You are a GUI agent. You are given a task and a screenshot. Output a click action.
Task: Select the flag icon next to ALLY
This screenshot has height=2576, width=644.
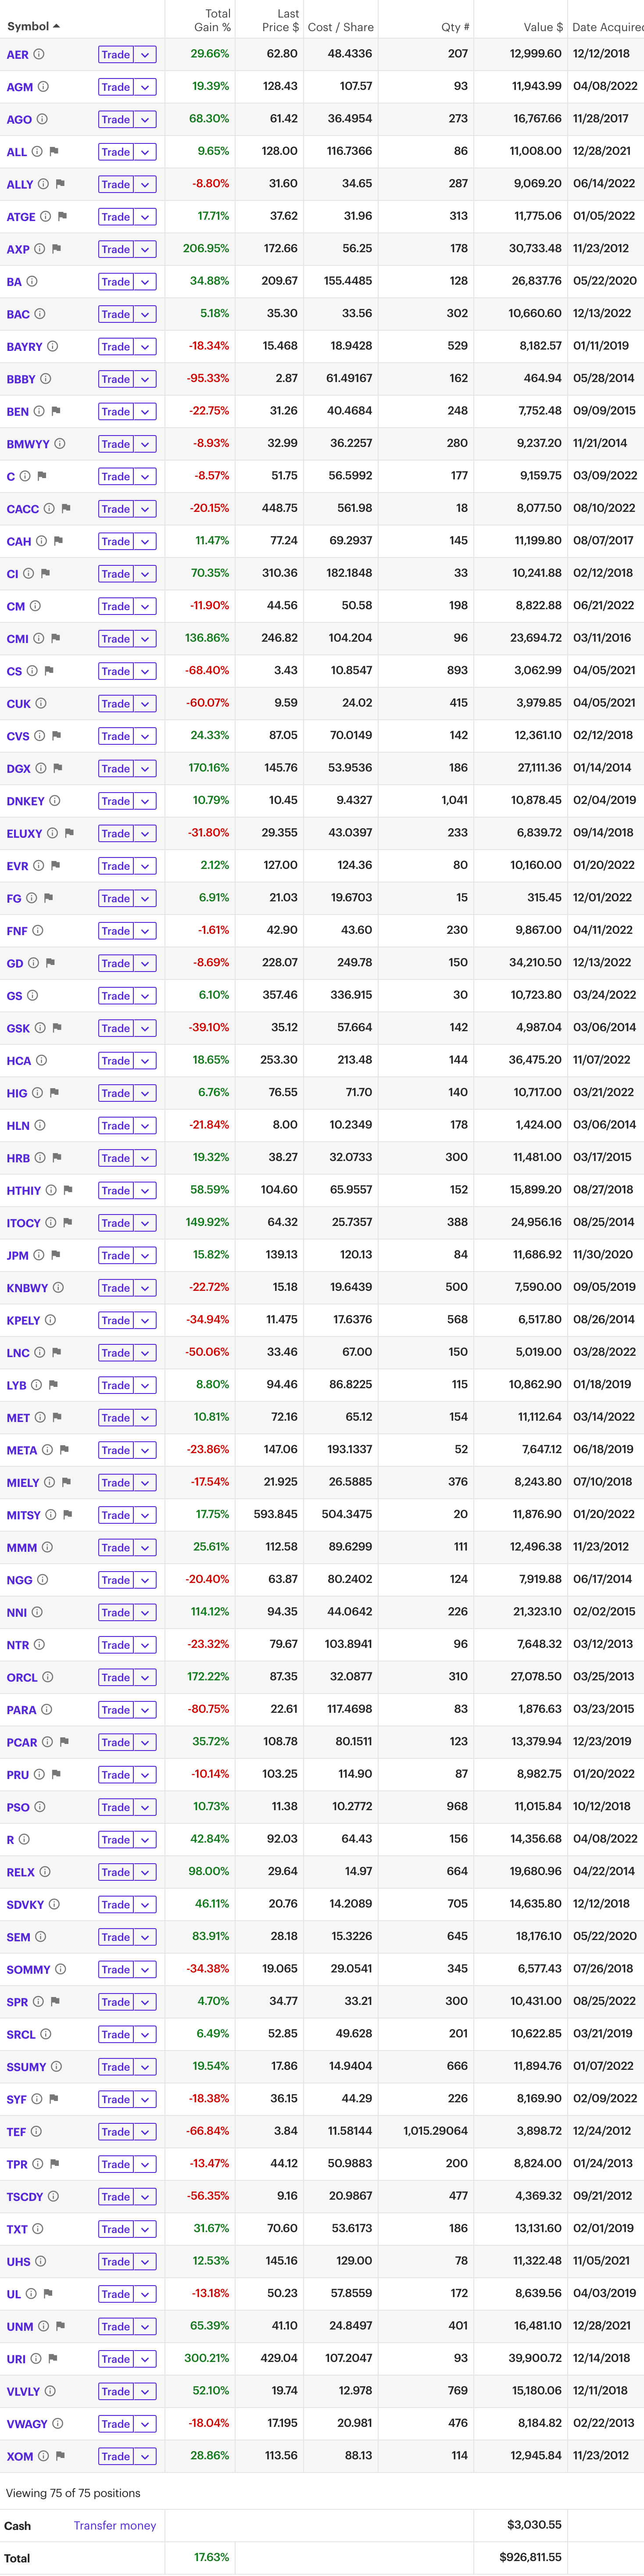click(60, 184)
